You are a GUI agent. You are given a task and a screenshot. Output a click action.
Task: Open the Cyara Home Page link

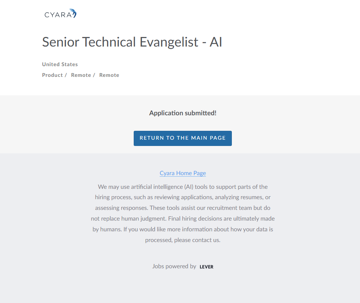(x=183, y=173)
